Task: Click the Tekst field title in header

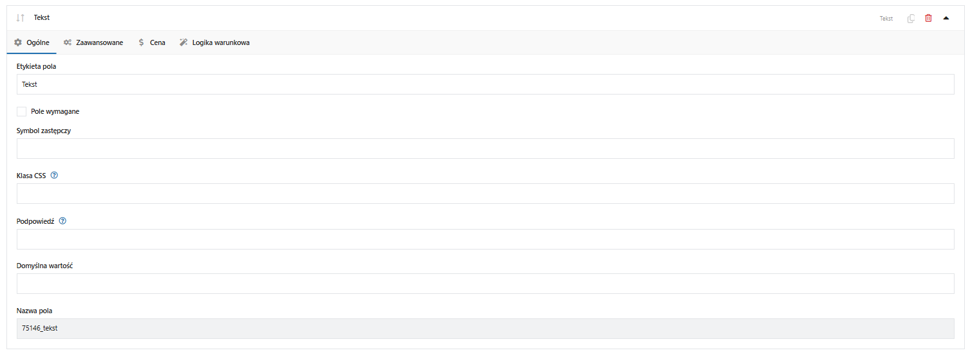Action: click(42, 18)
